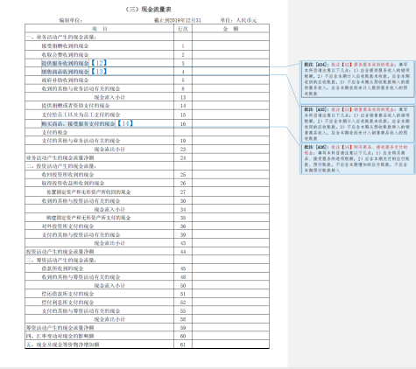Image resolution: width=416 pixels, height=369 pixels.
Task: Click the comment marker 【12】
Action: pos(99,63)
